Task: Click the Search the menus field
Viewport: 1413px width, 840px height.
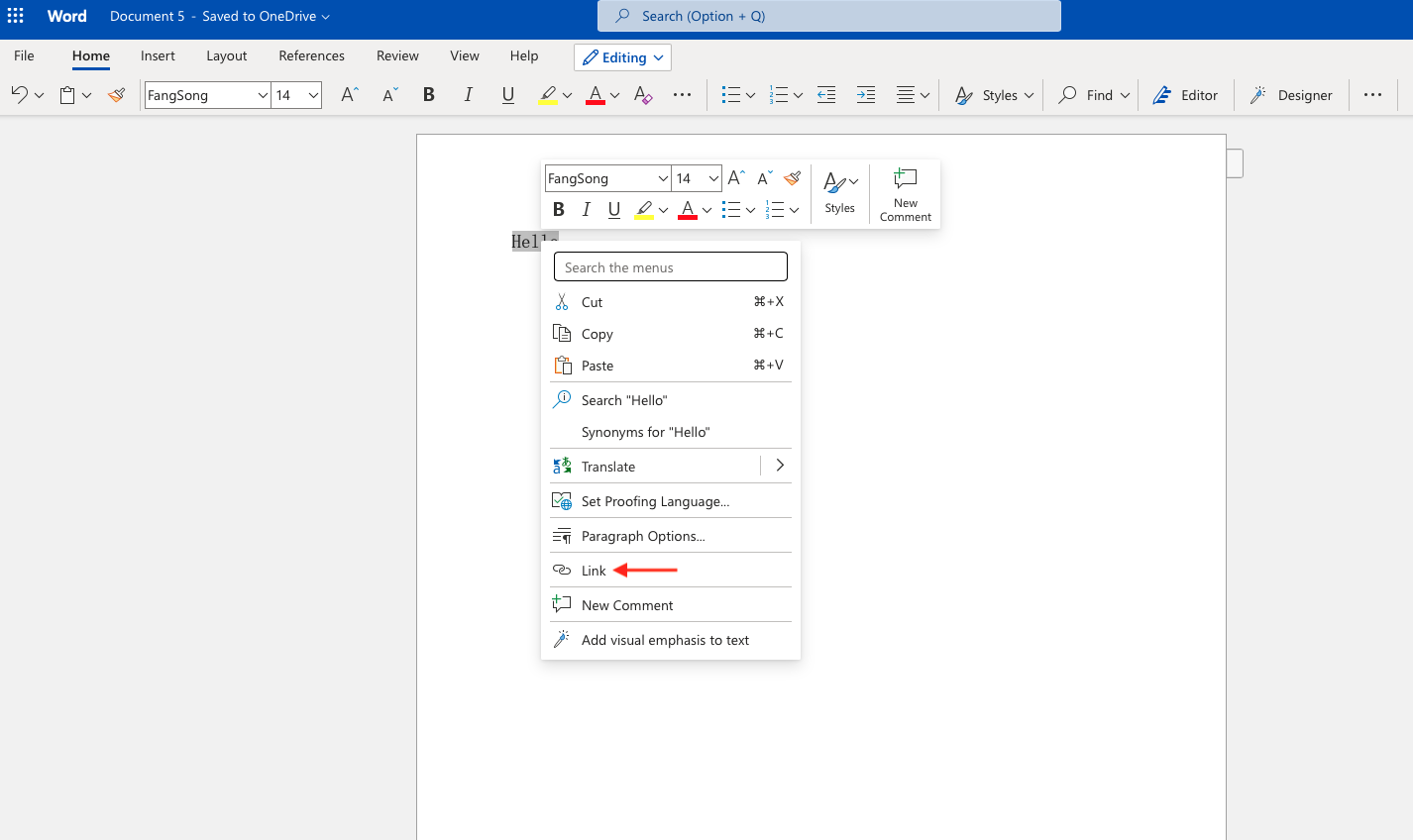Action: [x=670, y=267]
